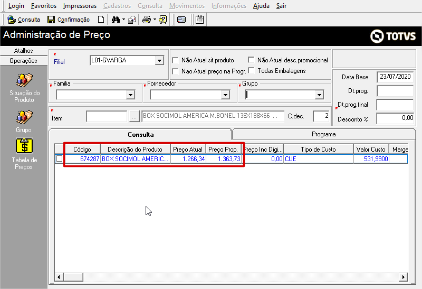Click the Sair menu item

(281, 6)
